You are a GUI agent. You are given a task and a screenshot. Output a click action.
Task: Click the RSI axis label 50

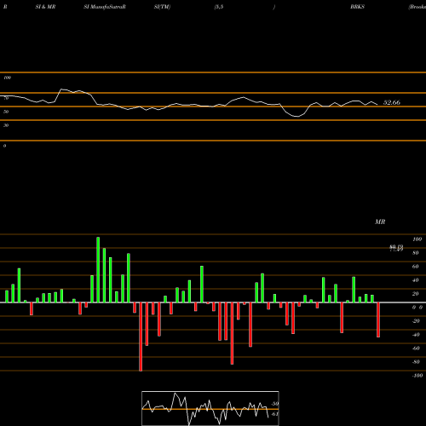pos(6,112)
